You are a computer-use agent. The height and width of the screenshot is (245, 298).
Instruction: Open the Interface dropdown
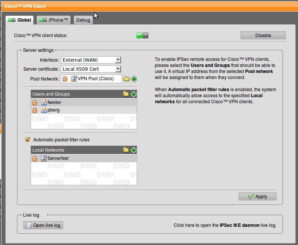click(91, 60)
